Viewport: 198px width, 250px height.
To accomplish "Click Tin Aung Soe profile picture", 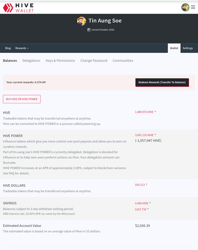I will click(x=81, y=21).
